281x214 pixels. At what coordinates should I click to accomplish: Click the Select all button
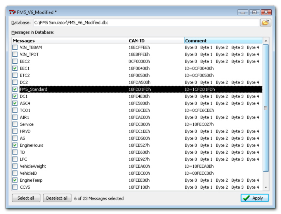[26, 198]
